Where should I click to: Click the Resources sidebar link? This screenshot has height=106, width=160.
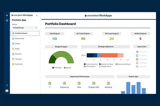(18, 54)
